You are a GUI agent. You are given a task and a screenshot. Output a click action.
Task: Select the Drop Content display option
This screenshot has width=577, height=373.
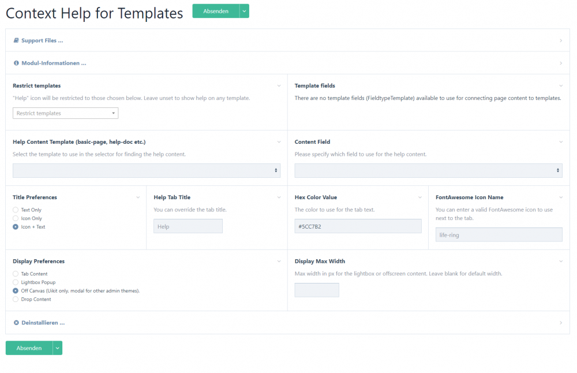point(16,299)
